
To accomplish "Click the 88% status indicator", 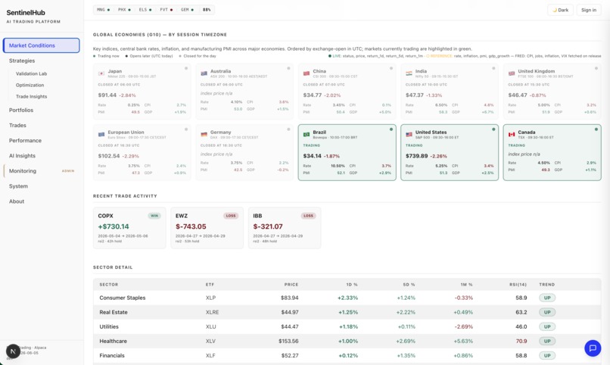I will [x=207, y=10].
